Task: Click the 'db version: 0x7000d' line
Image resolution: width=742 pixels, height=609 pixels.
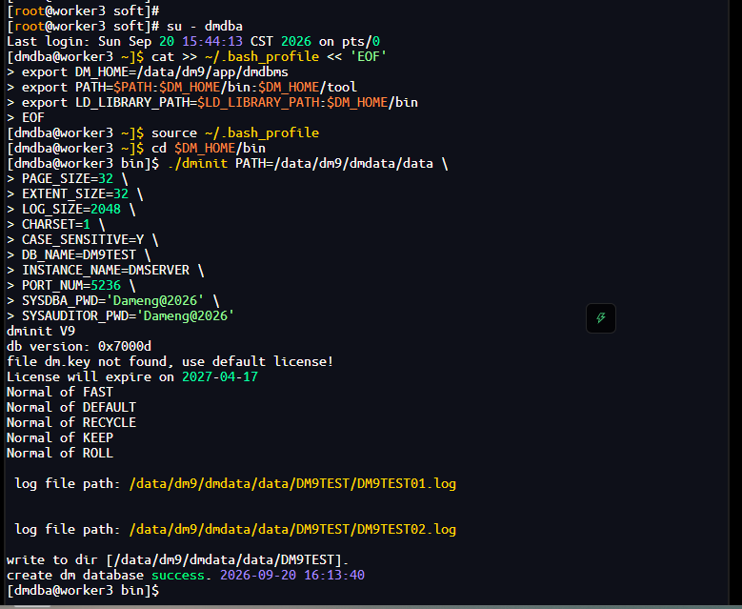Action: tap(79, 346)
